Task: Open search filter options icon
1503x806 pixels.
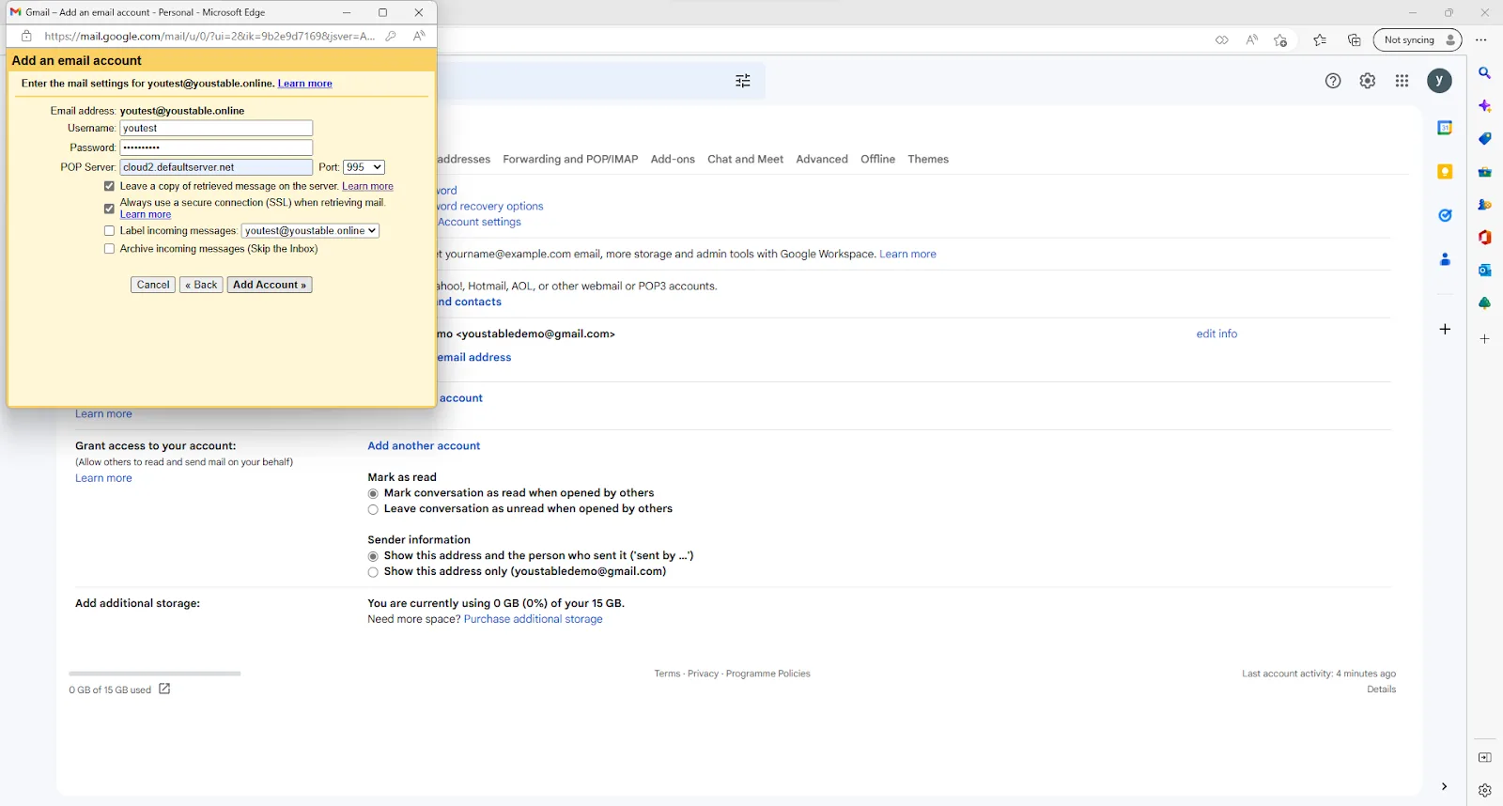Action: 743,81
